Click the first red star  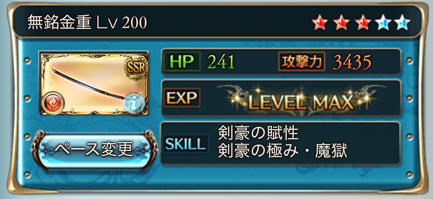point(320,23)
